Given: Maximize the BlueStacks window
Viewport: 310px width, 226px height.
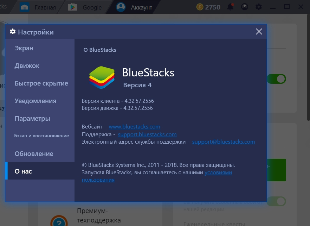Looking at the screenshot, I should [x=287, y=7].
